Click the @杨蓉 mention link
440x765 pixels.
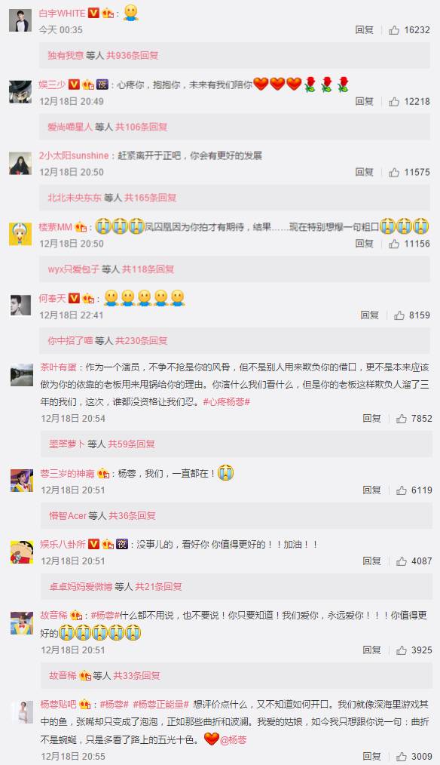(x=234, y=739)
